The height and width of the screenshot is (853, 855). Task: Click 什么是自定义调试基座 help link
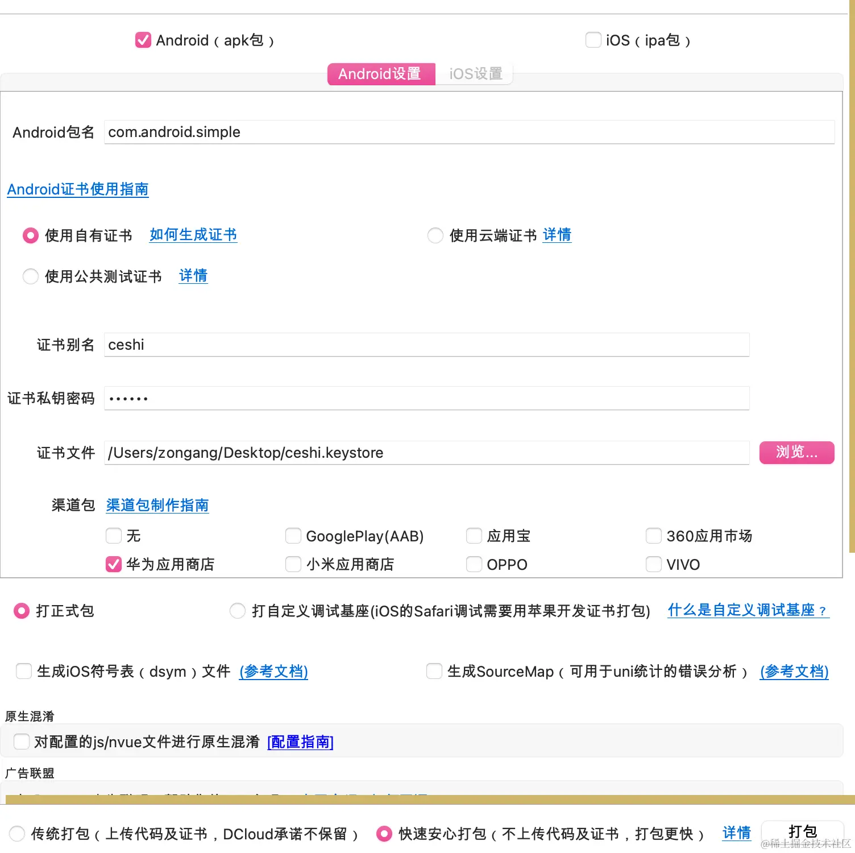click(x=748, y=611)
